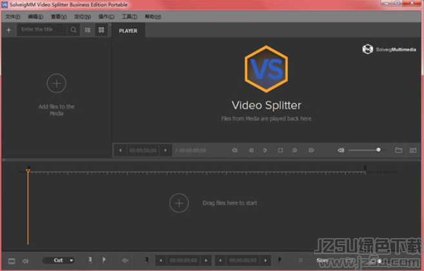Click the 'Enter the title' search field
The width and height of the screenshot is (424, 271).
pyautogui.click(x=42, y=30)
